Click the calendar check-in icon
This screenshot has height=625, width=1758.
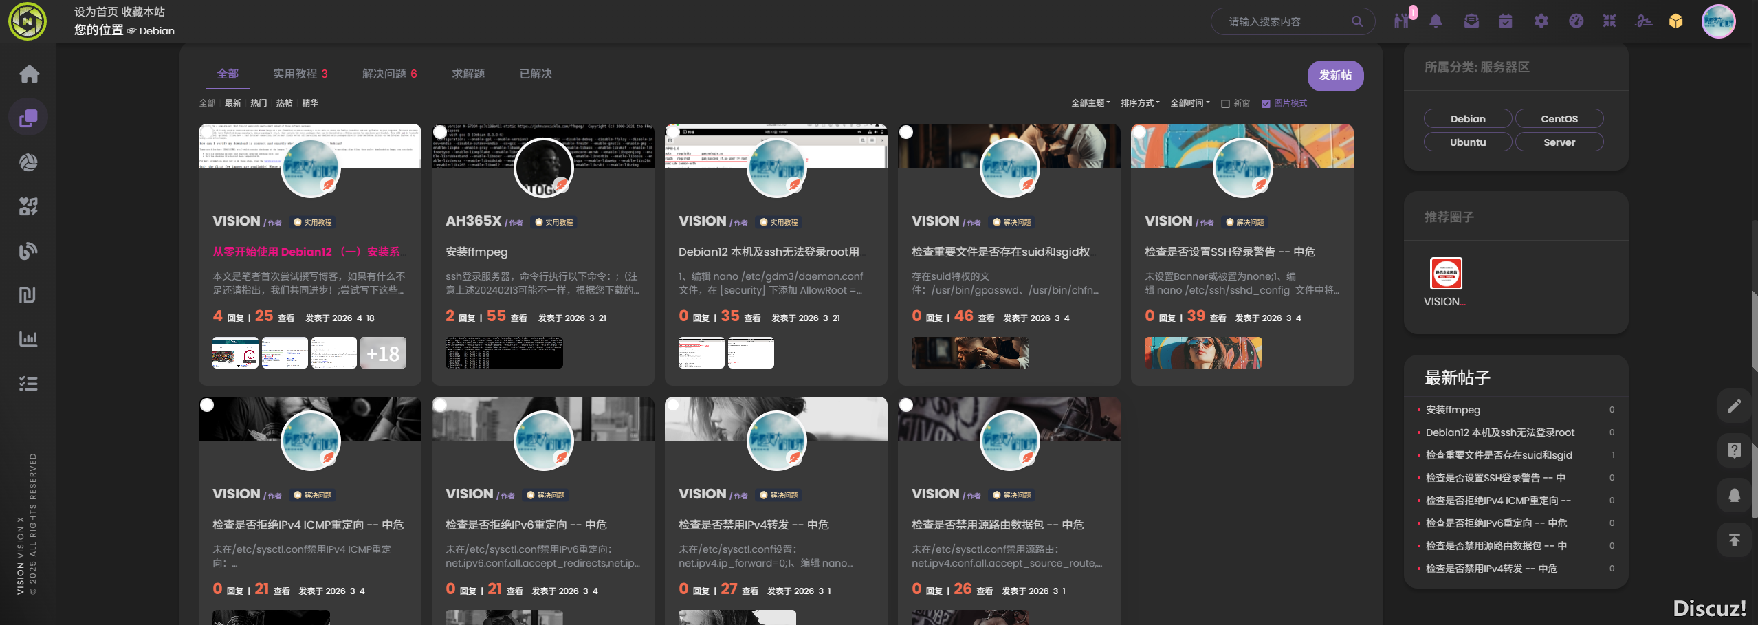point(1506,21)
